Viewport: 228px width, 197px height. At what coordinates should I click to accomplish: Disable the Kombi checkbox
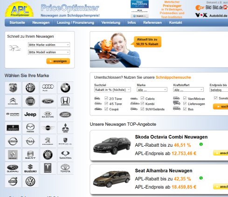[x=142, y=103]
